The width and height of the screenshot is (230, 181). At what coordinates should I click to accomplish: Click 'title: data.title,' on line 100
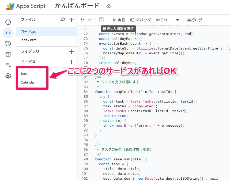[x=122, y=169]
